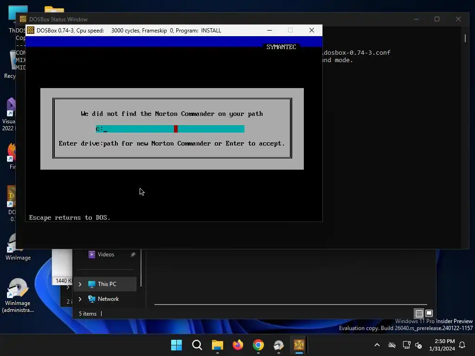Open File Explorer from taskbar

217,345
